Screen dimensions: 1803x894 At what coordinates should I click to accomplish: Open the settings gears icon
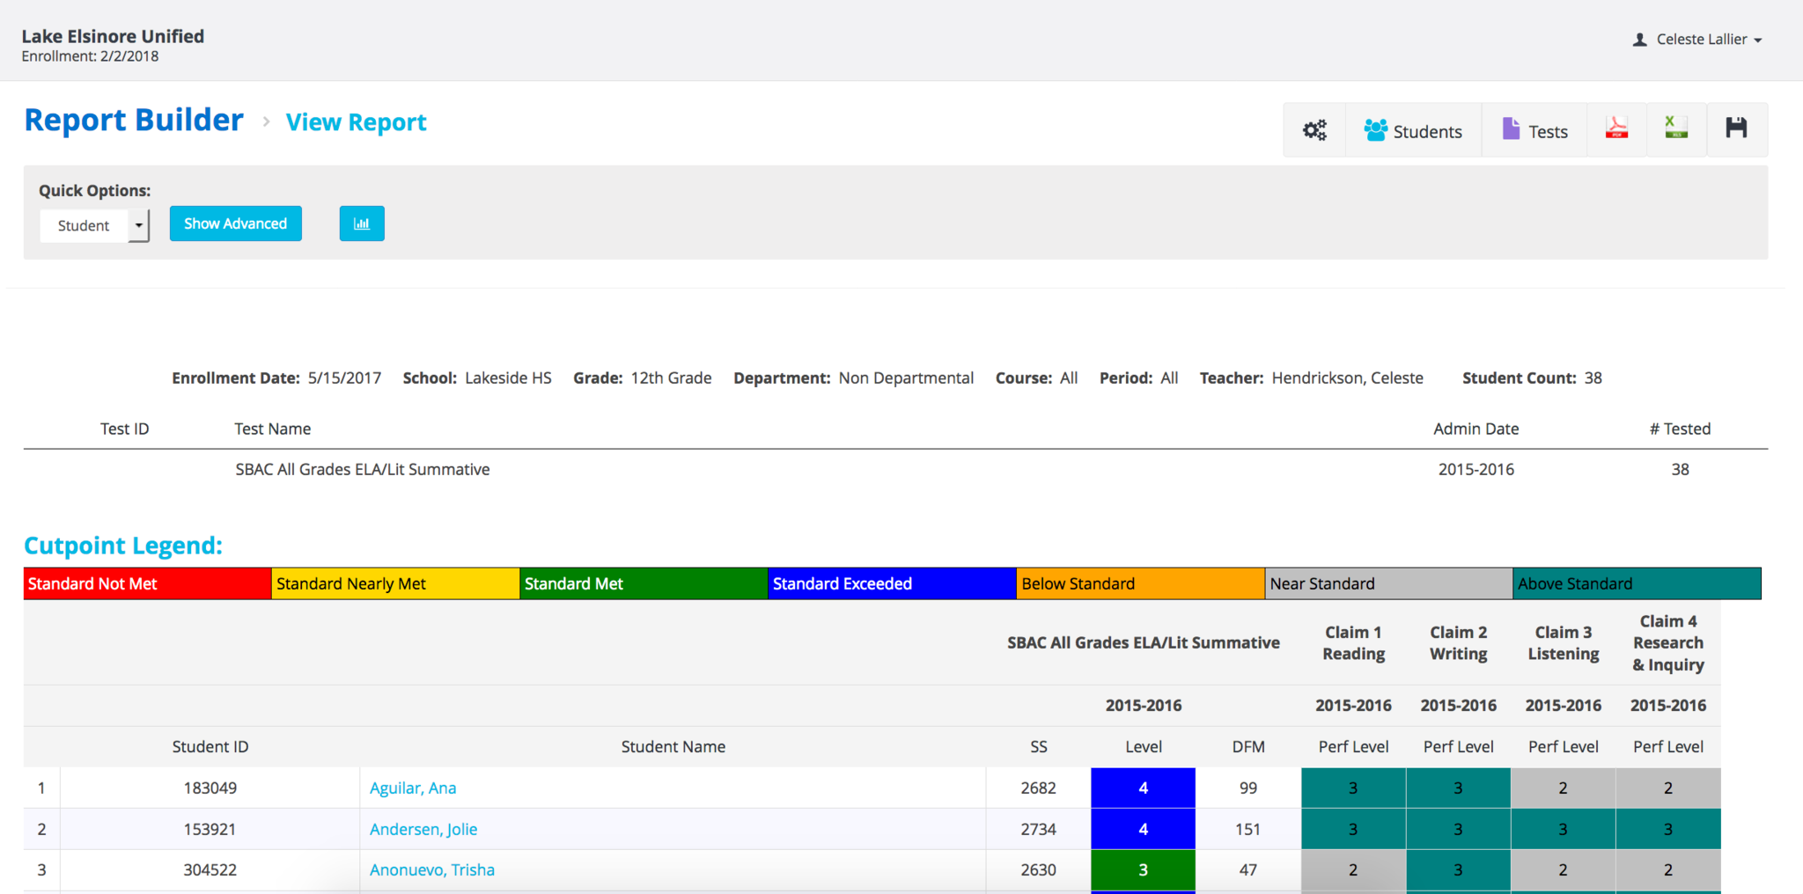click(x=1314, y=130)
